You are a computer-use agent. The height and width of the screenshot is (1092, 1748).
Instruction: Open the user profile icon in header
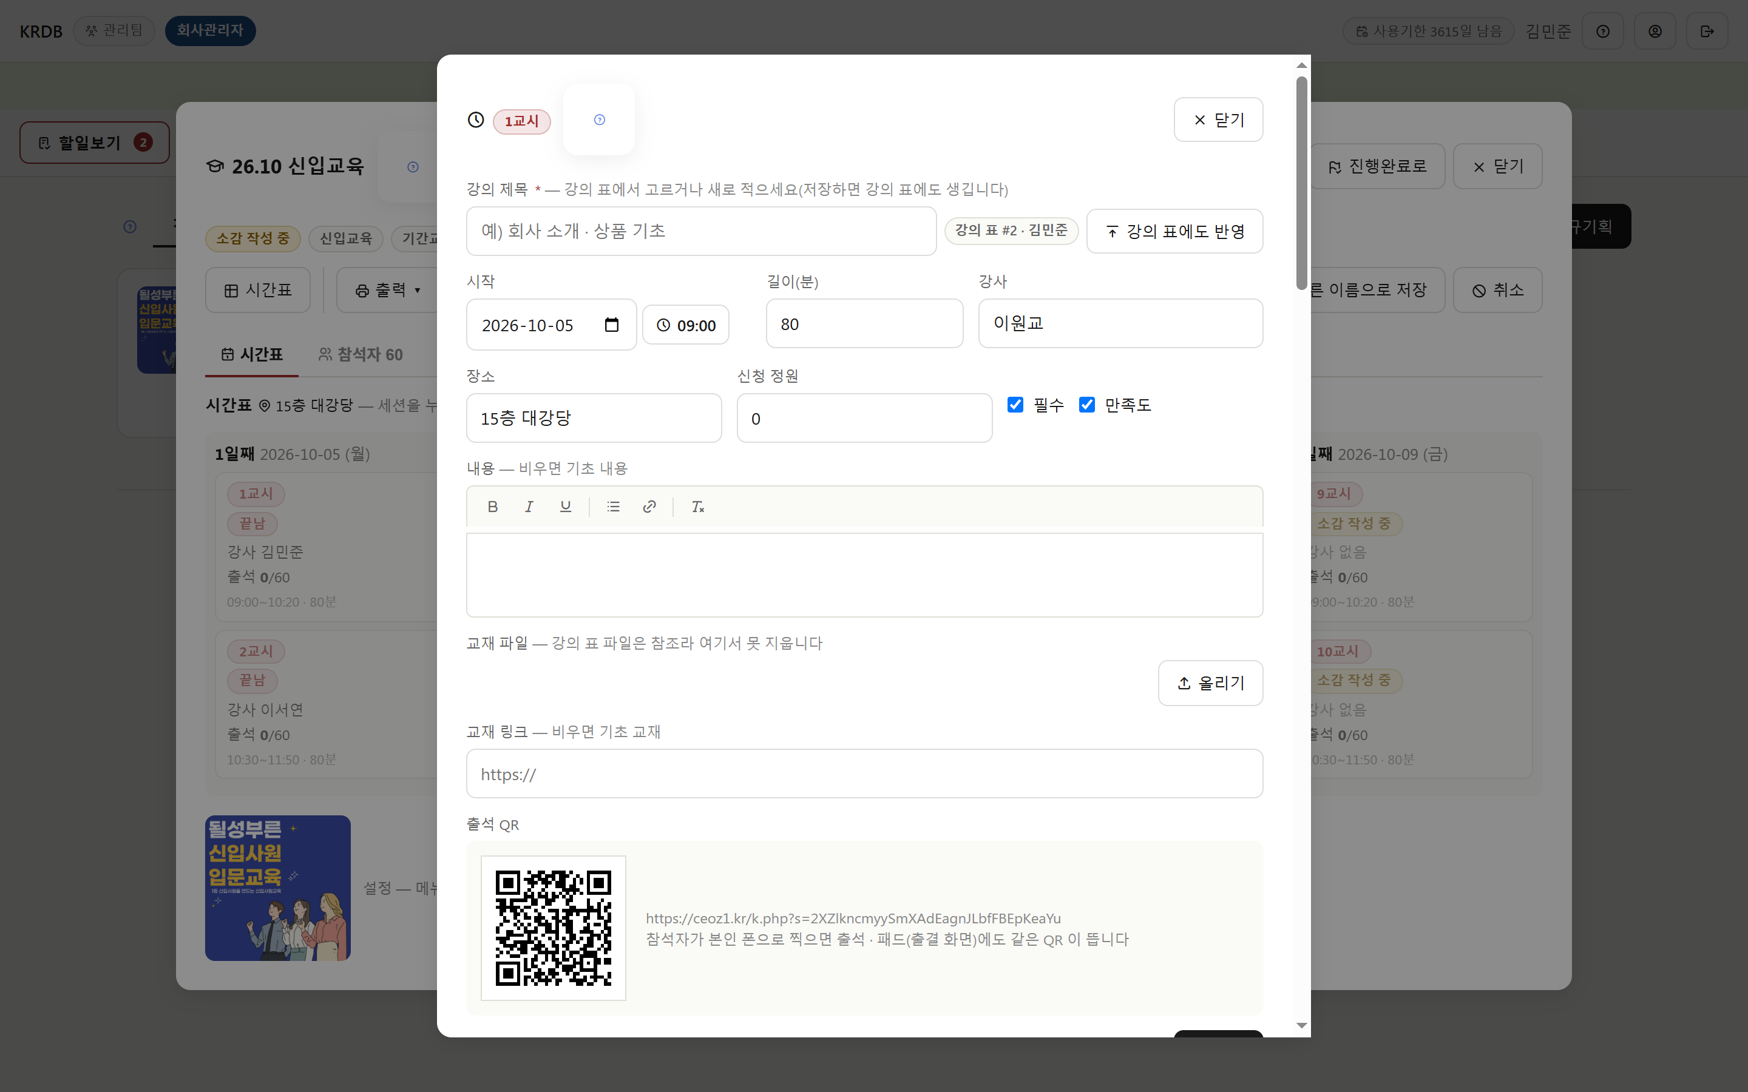1655,31
